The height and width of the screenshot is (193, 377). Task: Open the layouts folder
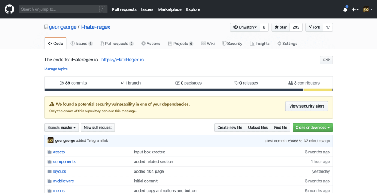click(60, 171)
